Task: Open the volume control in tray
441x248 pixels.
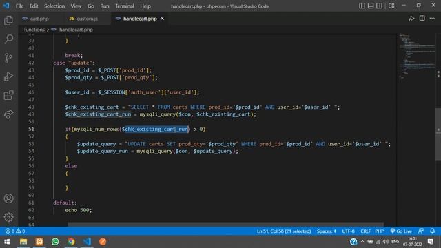Action: coord(386,242)
